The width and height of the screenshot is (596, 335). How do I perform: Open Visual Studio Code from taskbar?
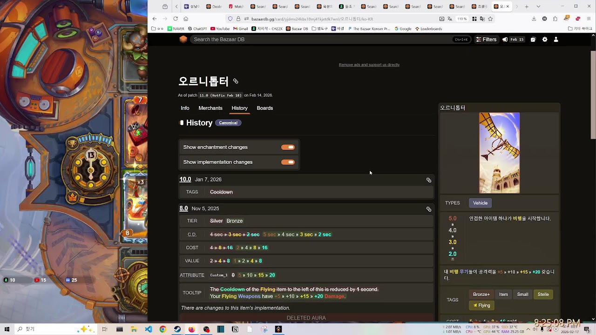click(148, 329)
